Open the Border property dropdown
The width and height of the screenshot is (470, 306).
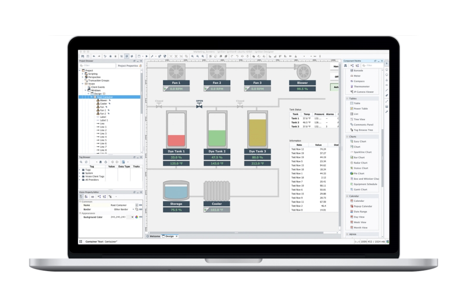tap(133, 210)
